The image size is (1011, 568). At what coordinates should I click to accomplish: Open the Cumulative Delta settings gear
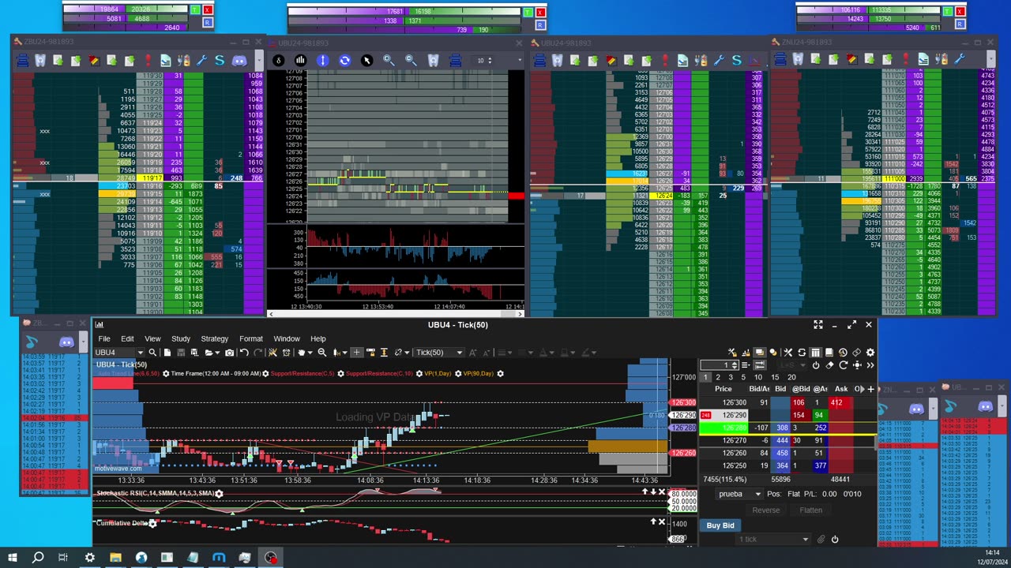153,523
